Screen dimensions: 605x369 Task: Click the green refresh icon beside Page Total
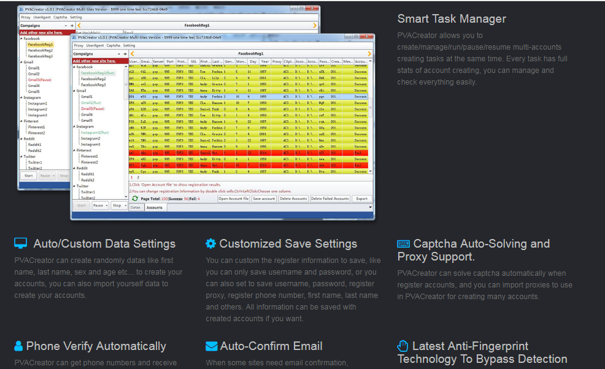coord(134,199)
